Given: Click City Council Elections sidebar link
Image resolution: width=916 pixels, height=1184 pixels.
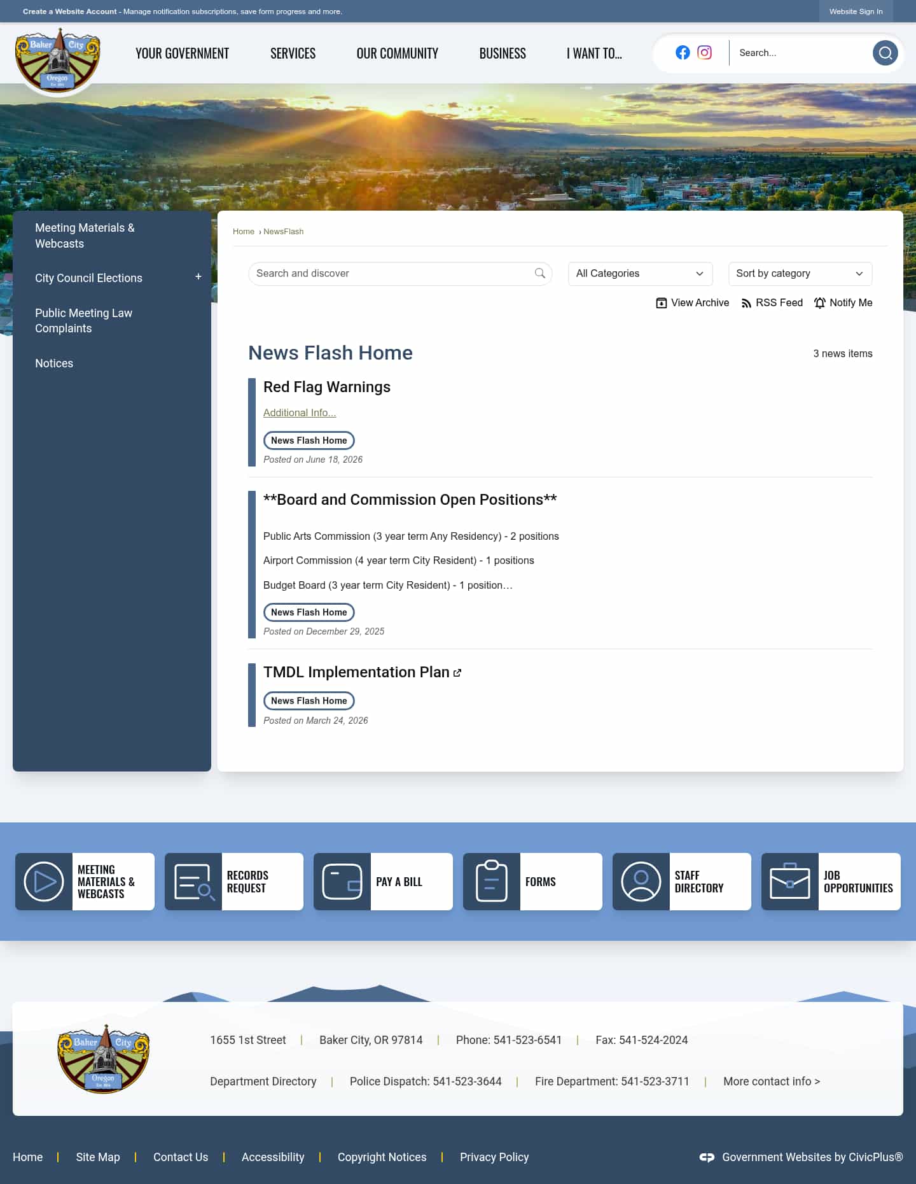Looking at the screenshot, I should [88, 278].
